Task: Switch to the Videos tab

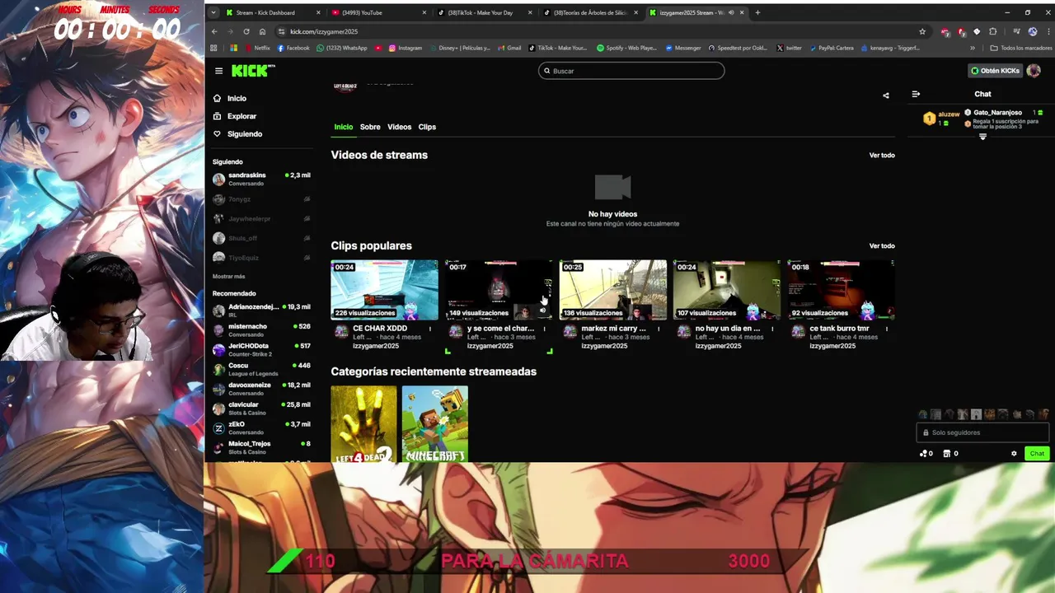Action: 399,127
